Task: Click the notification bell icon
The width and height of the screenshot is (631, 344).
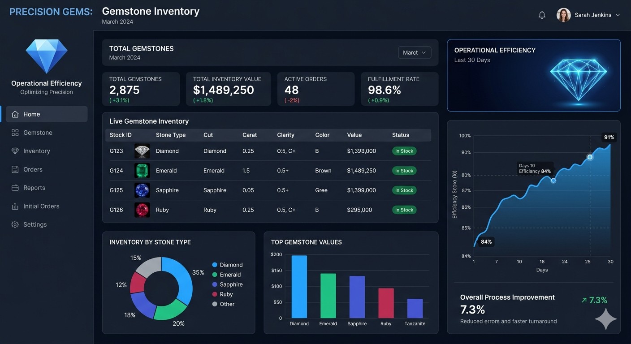Action: (542, 15)
